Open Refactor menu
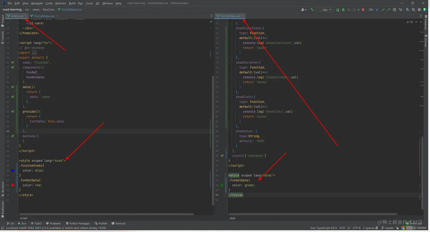The width and height of the screenshot is (430, 232). pos(61,3)
